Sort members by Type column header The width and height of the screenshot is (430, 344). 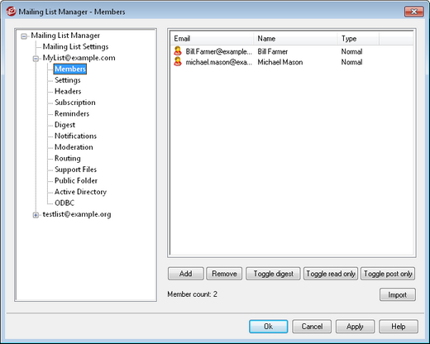coord(358,39)
